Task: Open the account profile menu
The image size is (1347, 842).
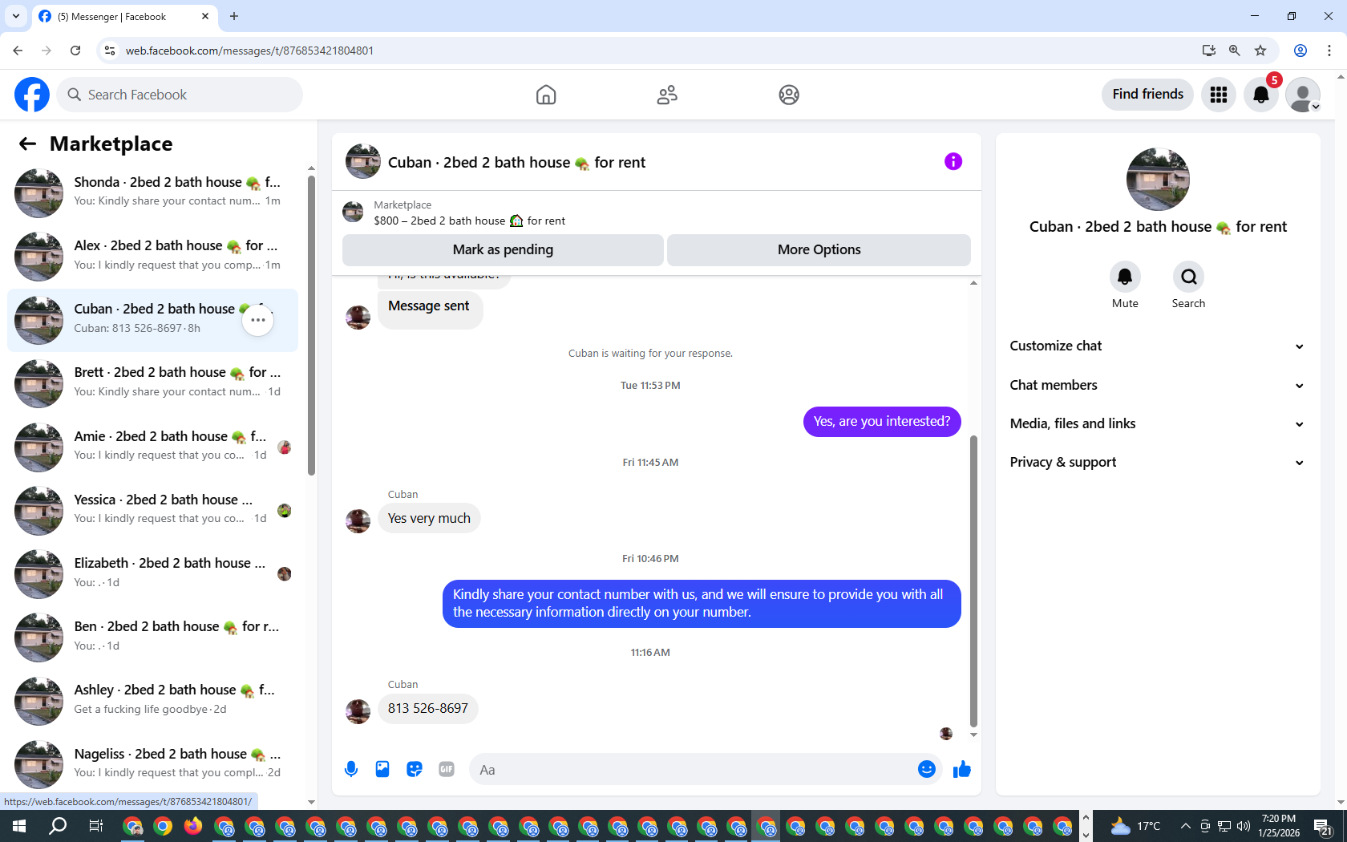Action: pos(1303,95)
